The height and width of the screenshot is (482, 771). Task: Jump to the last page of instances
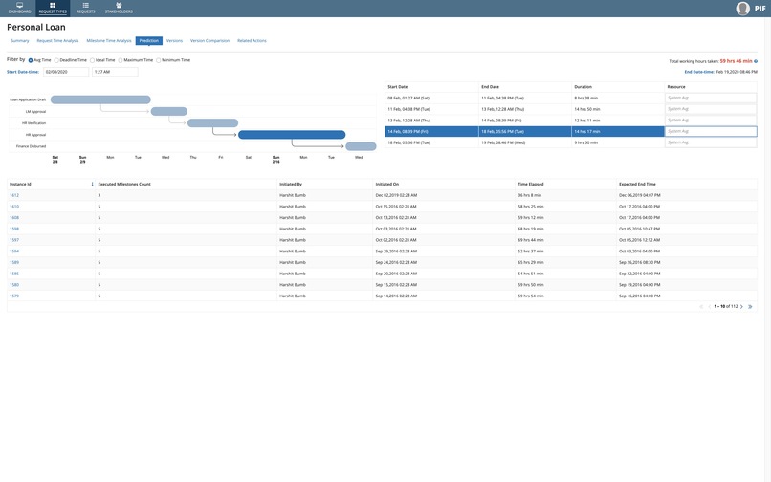(x=750, y=306)
